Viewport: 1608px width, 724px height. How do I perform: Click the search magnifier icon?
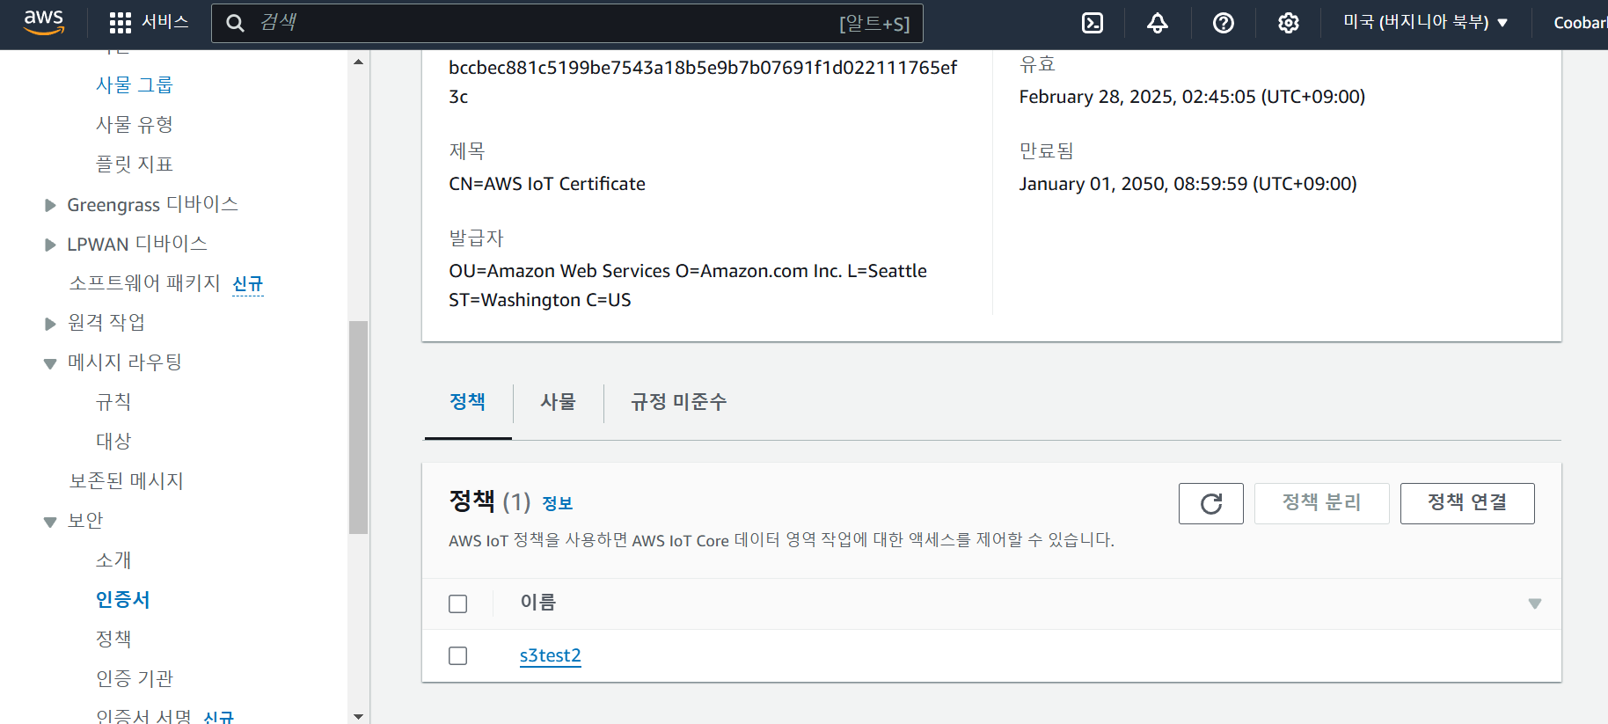click(x=235, y=23)
